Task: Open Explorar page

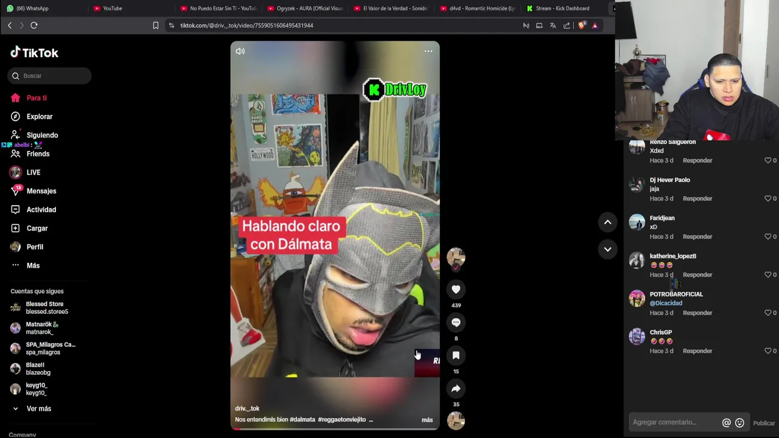Action: tap(32, 117)
